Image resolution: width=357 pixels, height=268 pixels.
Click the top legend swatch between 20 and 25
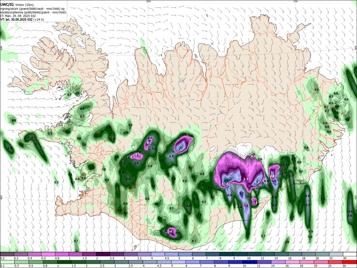(322, 254)
